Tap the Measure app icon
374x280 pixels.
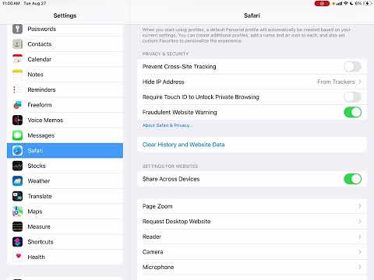pyautogui.click(x=17, y=226)
